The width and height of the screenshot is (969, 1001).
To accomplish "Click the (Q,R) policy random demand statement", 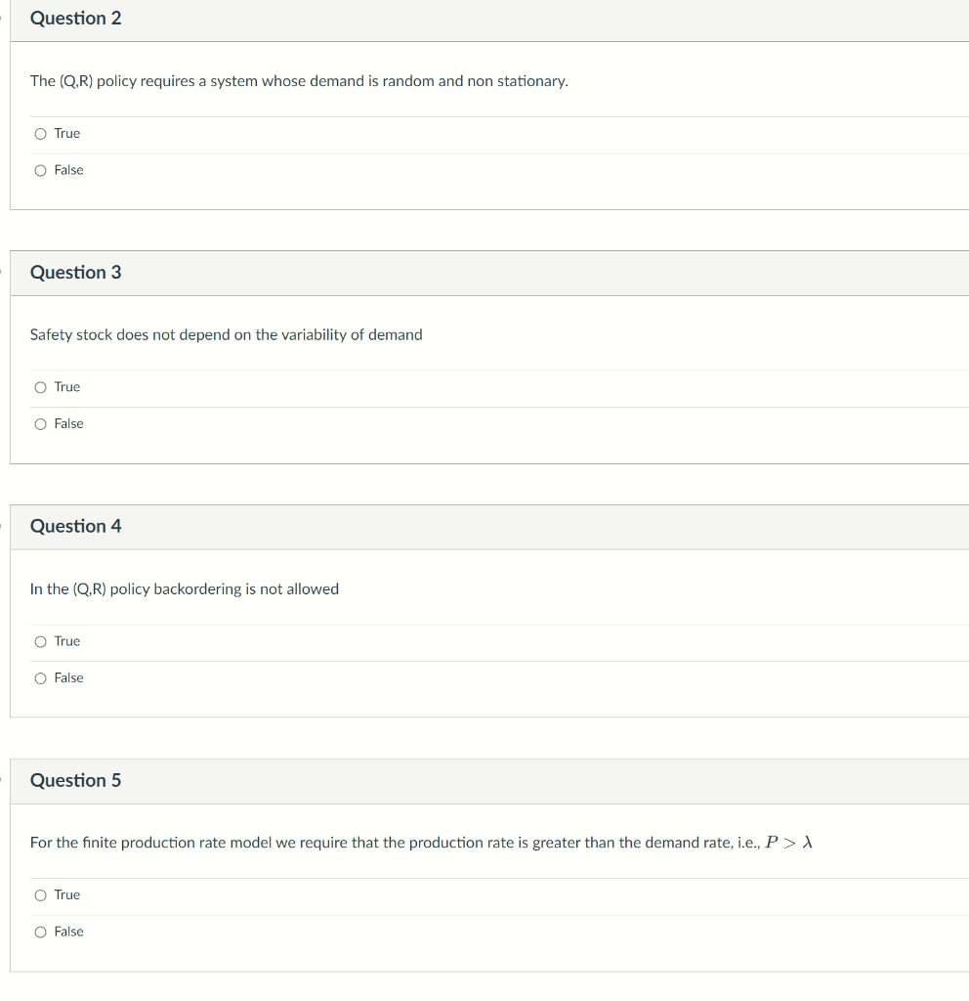I will tap(299, 81).
